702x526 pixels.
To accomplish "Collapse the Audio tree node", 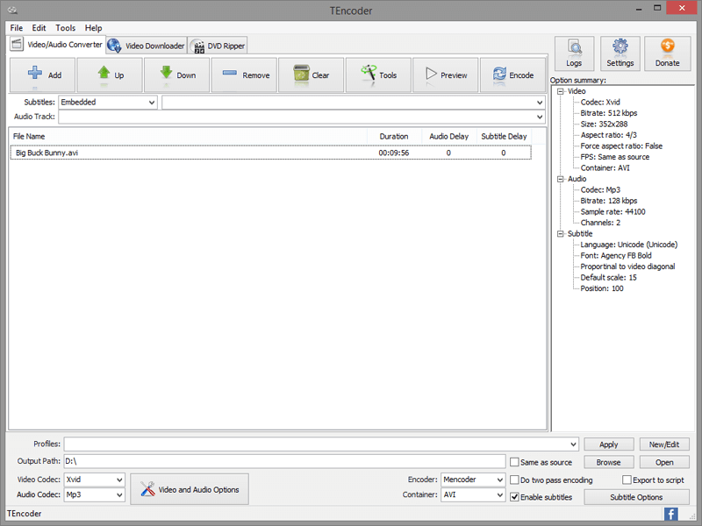I will click(559, 179).
